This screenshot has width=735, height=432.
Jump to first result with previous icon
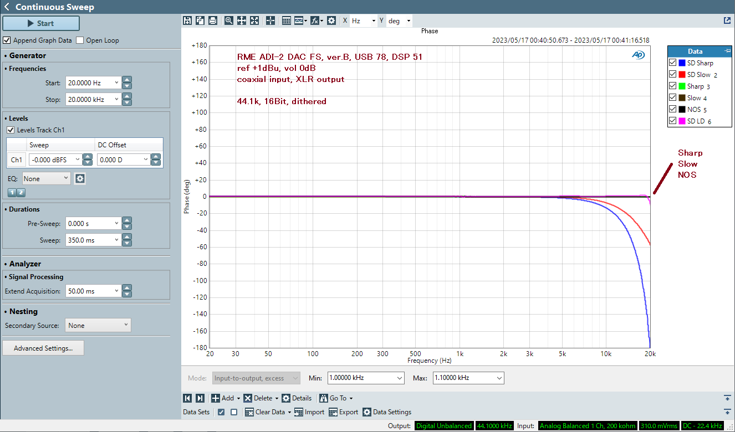click(x=187, y=398)
